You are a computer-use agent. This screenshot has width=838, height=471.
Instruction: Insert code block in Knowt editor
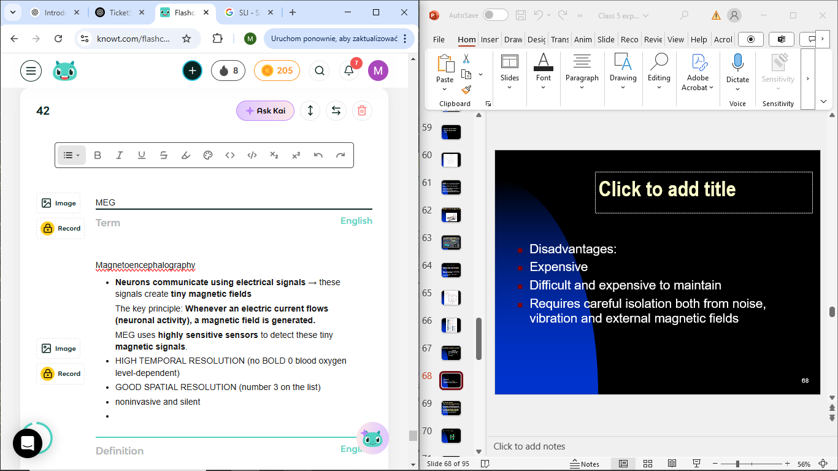coord(252,155)
